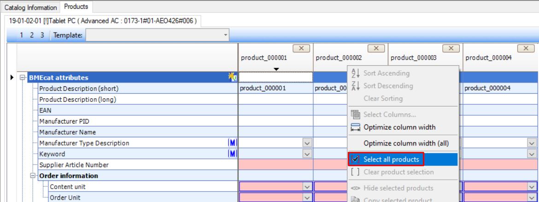
Task: Close the product_000003 column using X
Action: click(x=451, y=48)
